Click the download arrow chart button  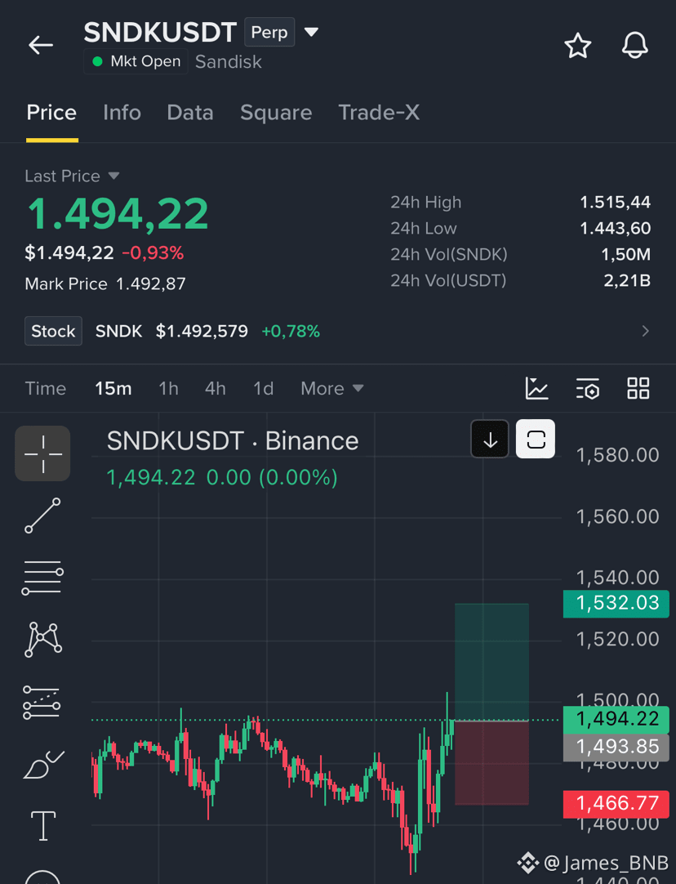coord(490,439)
